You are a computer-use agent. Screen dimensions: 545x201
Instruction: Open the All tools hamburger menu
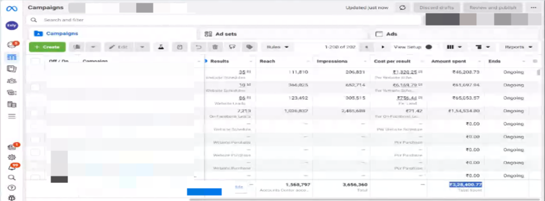(12, 116)
